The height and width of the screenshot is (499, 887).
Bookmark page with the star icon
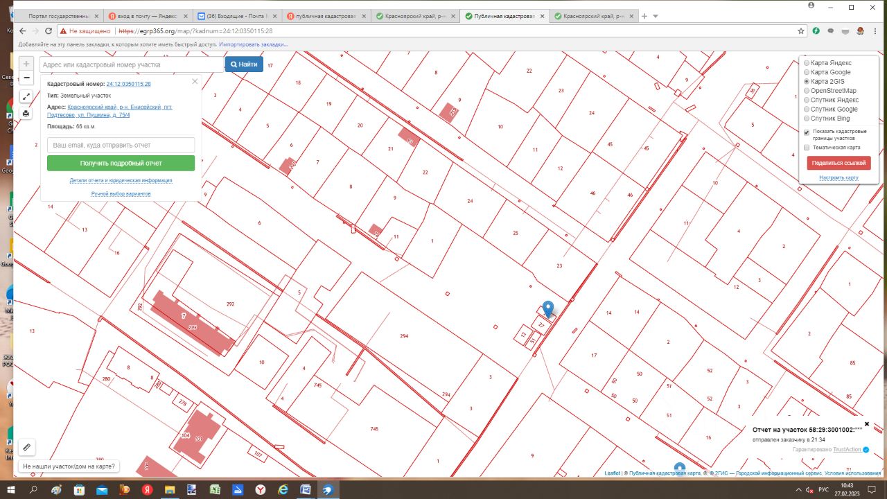click(801, 31)
